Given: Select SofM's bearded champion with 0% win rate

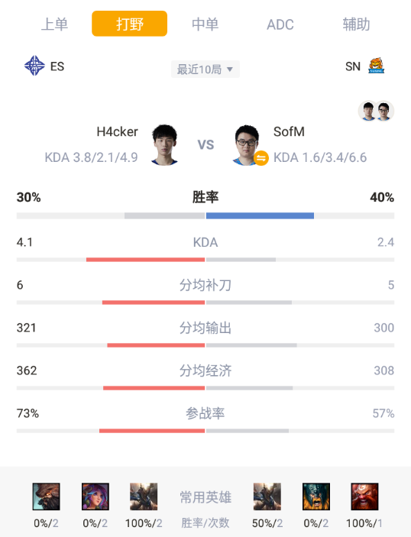Looking at the screenshot, I should coord(316,497).
